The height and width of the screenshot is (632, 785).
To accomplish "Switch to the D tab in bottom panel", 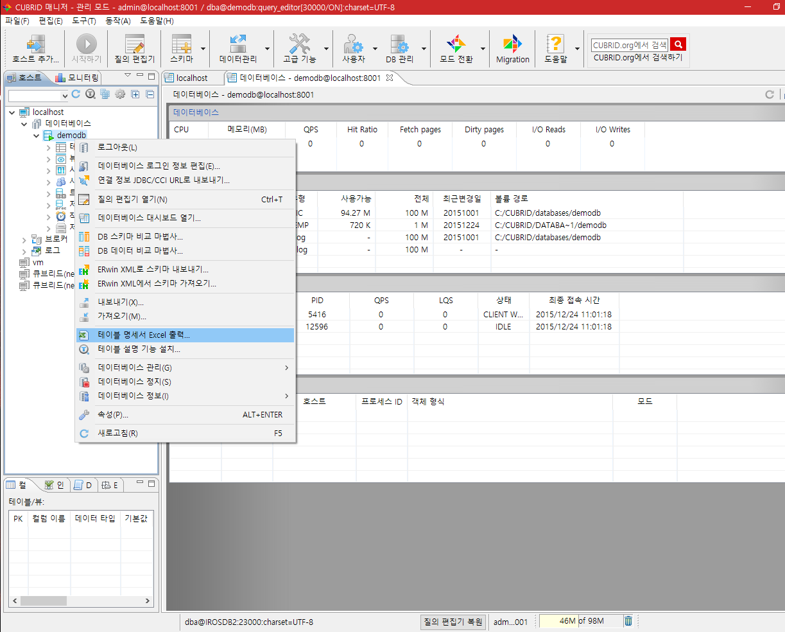I will 83,485.
